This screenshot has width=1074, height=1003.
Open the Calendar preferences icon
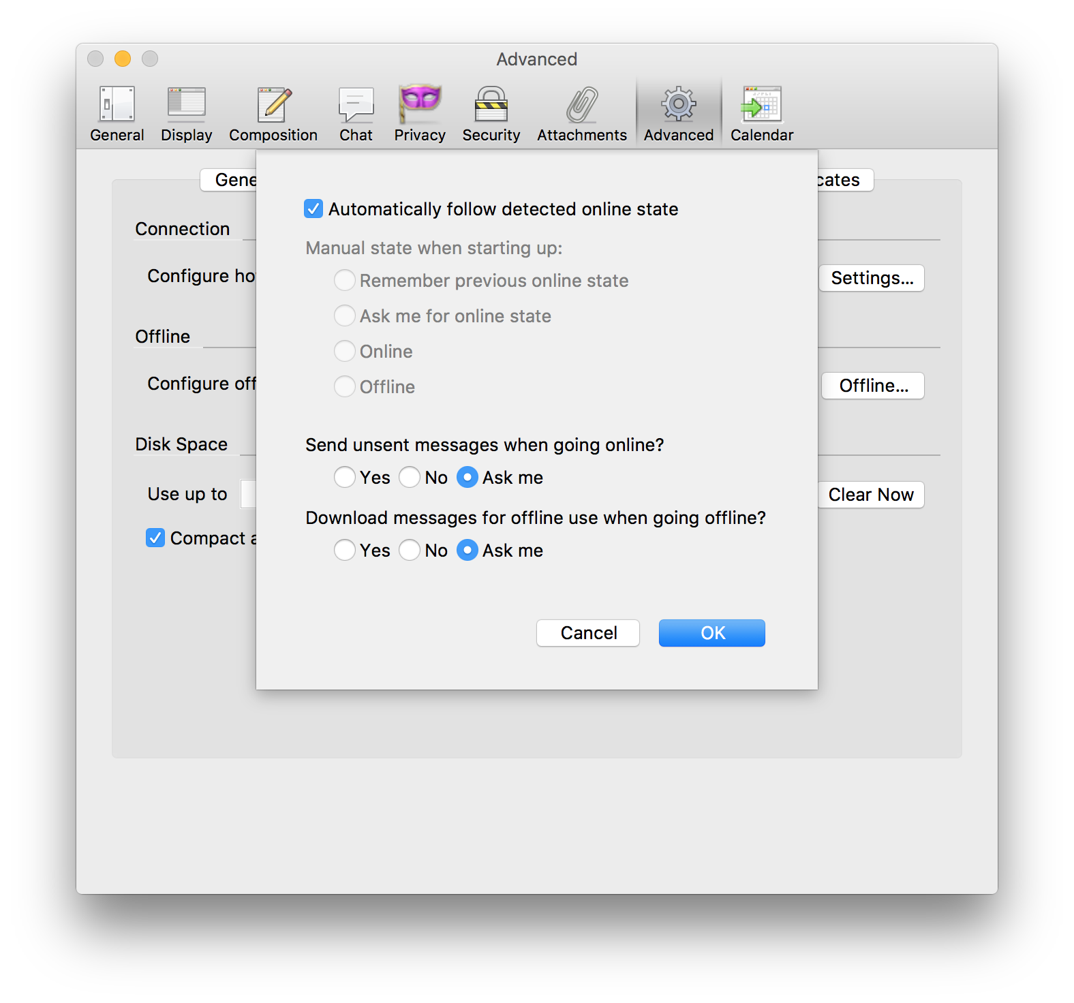(x=762, y=104)
